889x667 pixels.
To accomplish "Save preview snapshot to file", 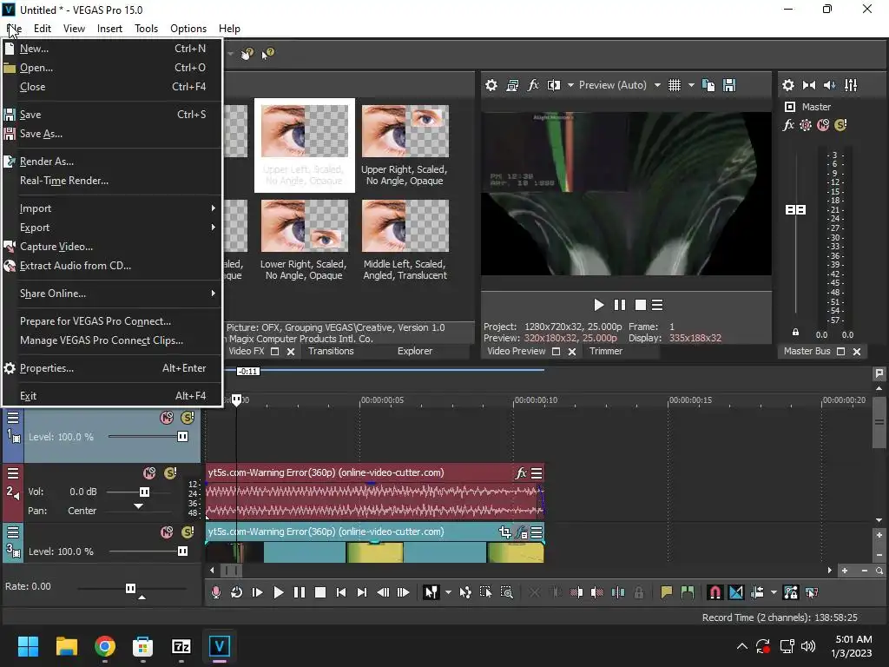I will tap(729, 85).
